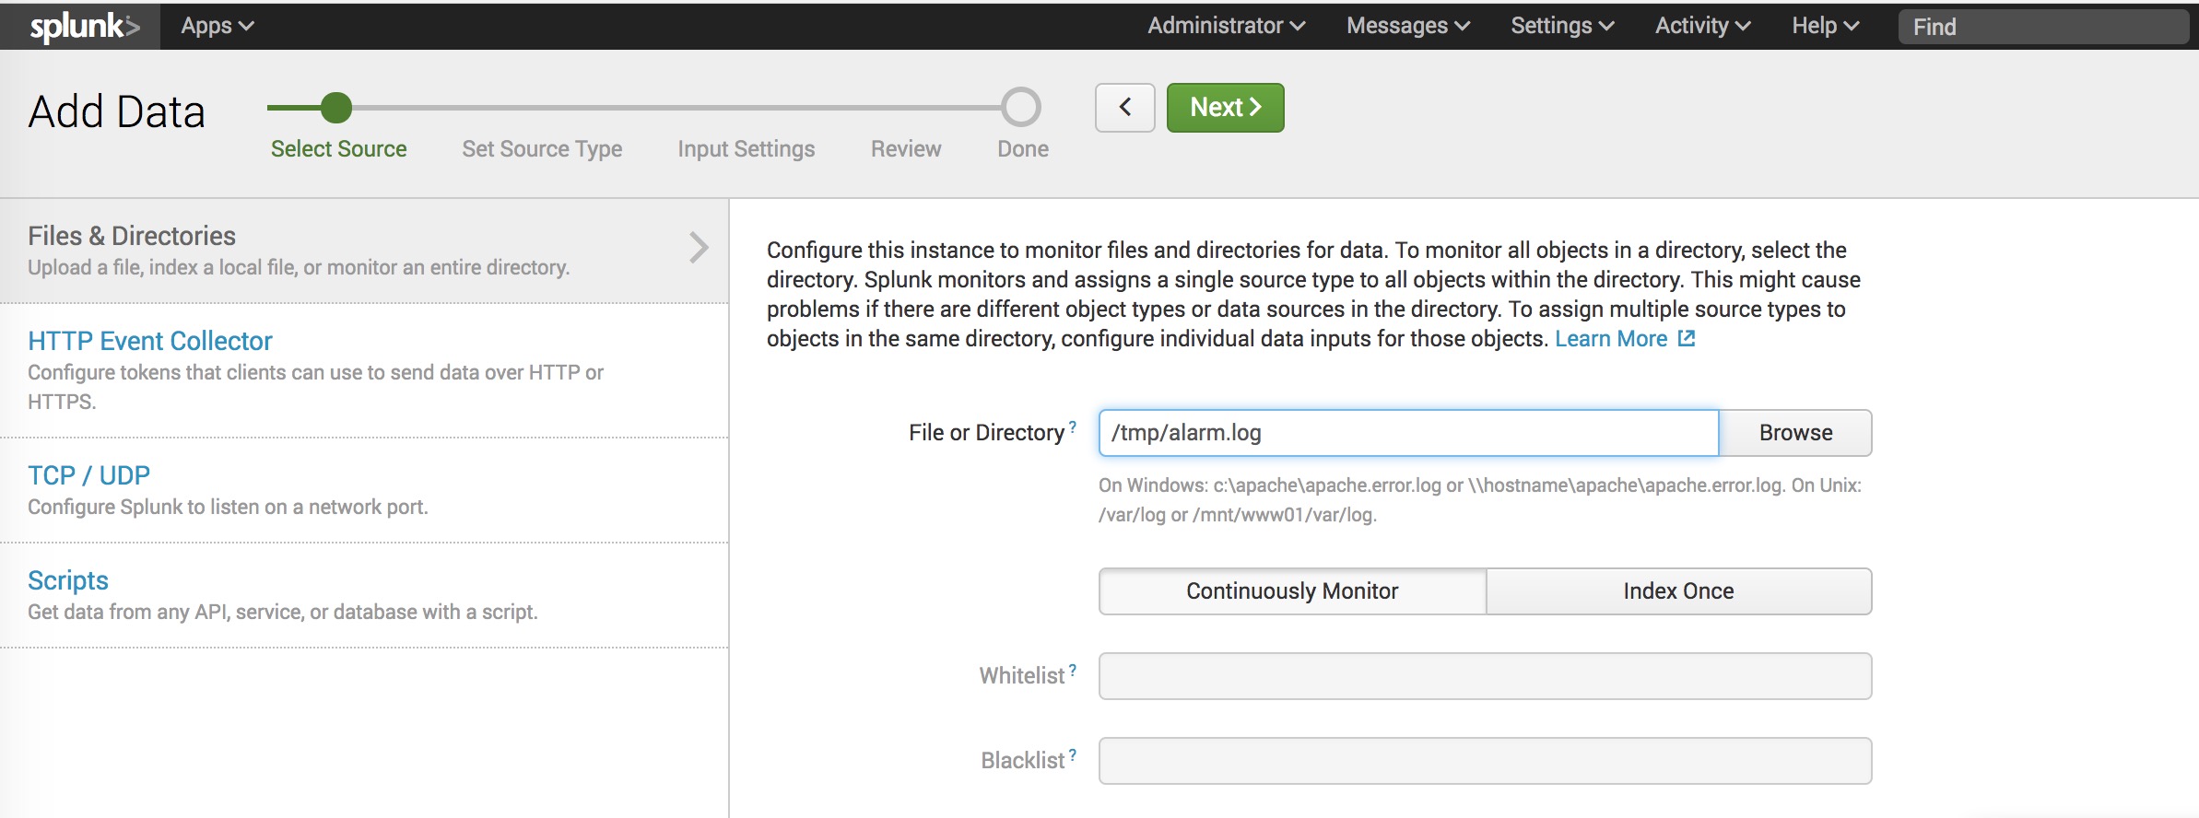
Task: Click the Select Source progress step dot
Action: [336, 108]
